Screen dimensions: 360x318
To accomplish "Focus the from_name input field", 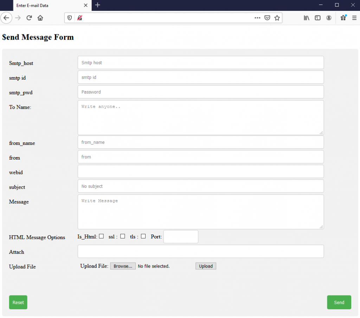I will click(x=201, y=142).
